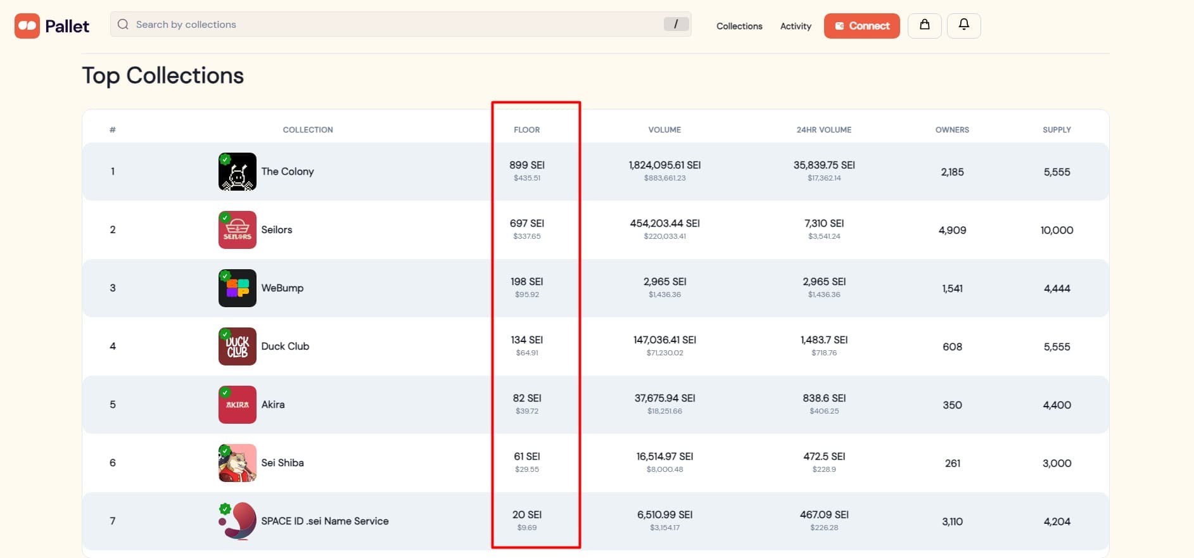Open the shopping bag cart icon

[x=925, y=25]
